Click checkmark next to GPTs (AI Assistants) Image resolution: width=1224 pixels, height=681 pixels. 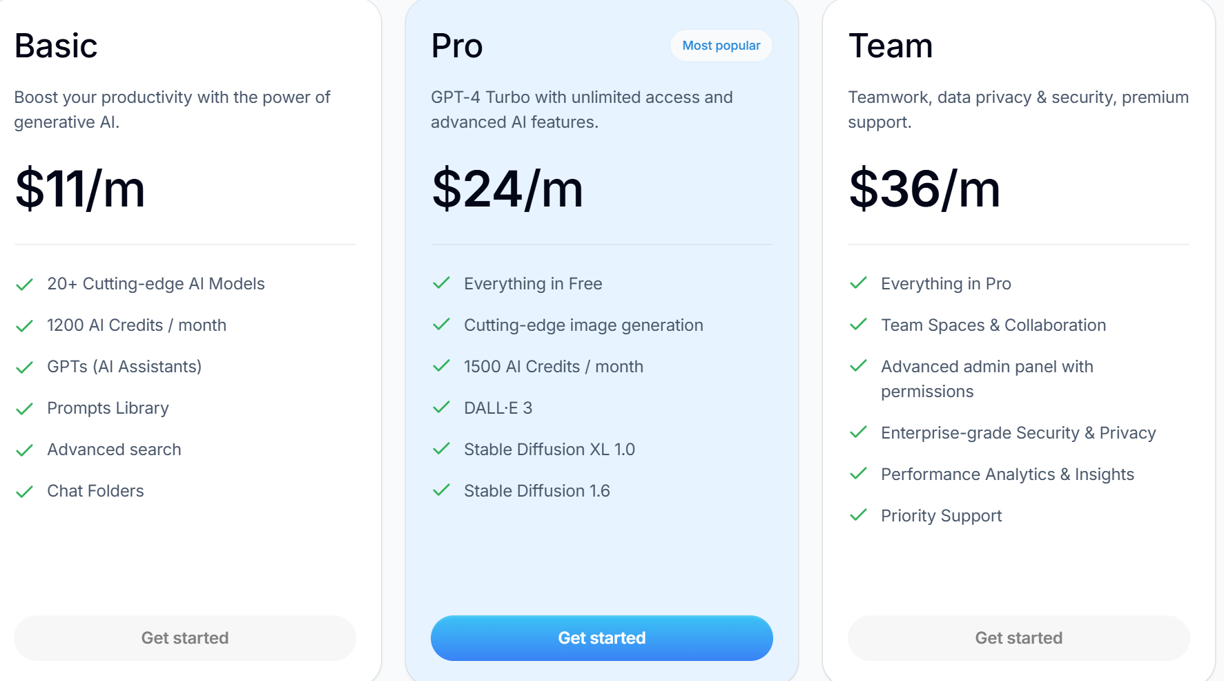click(25, 367)
